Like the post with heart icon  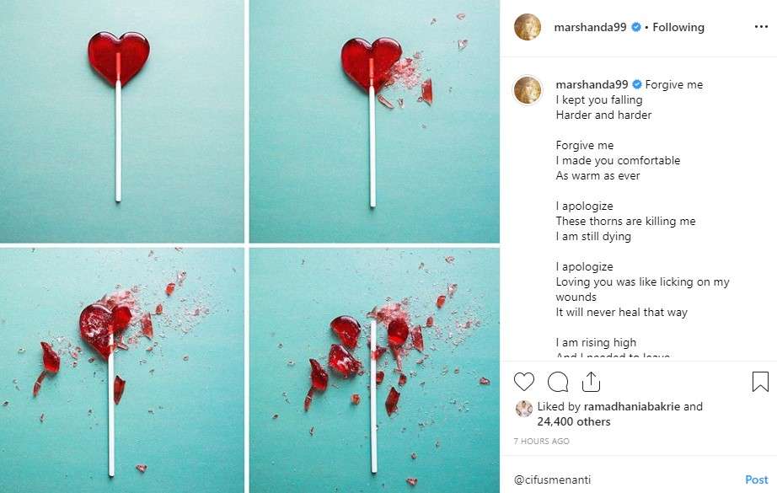[524, 382]
